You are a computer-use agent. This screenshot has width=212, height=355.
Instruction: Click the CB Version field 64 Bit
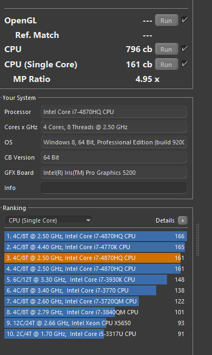(114, 157)
